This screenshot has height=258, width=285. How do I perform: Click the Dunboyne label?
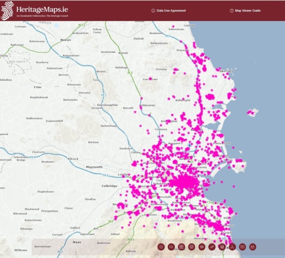click(126, 149)
